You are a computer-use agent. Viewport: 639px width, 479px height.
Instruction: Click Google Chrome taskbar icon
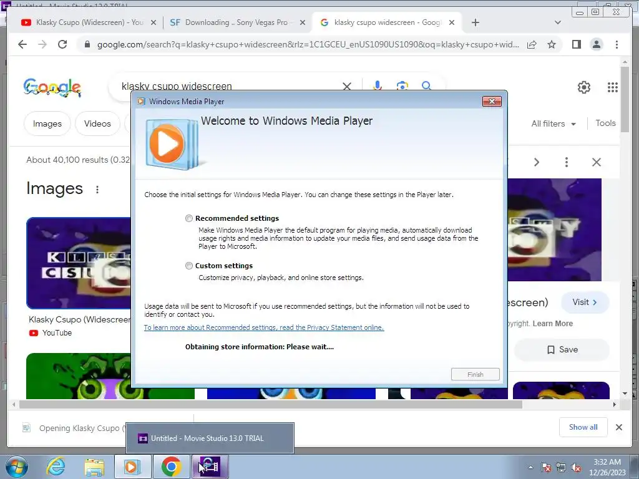click(171, 467)
